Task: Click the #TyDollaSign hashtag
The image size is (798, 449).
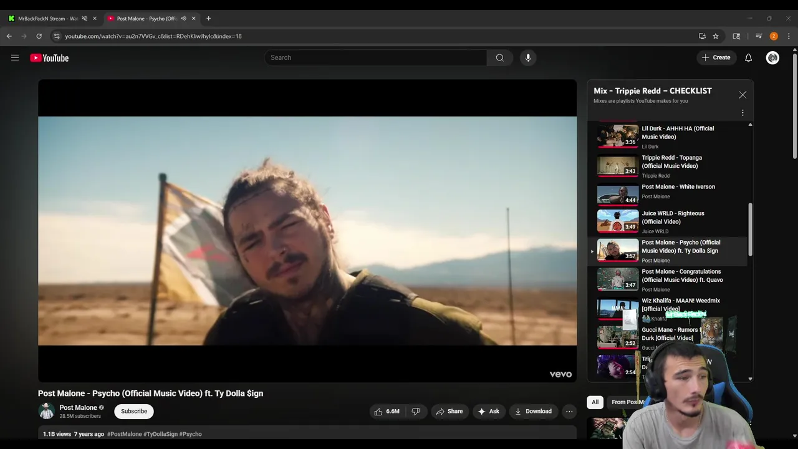Action: point(160,434)
